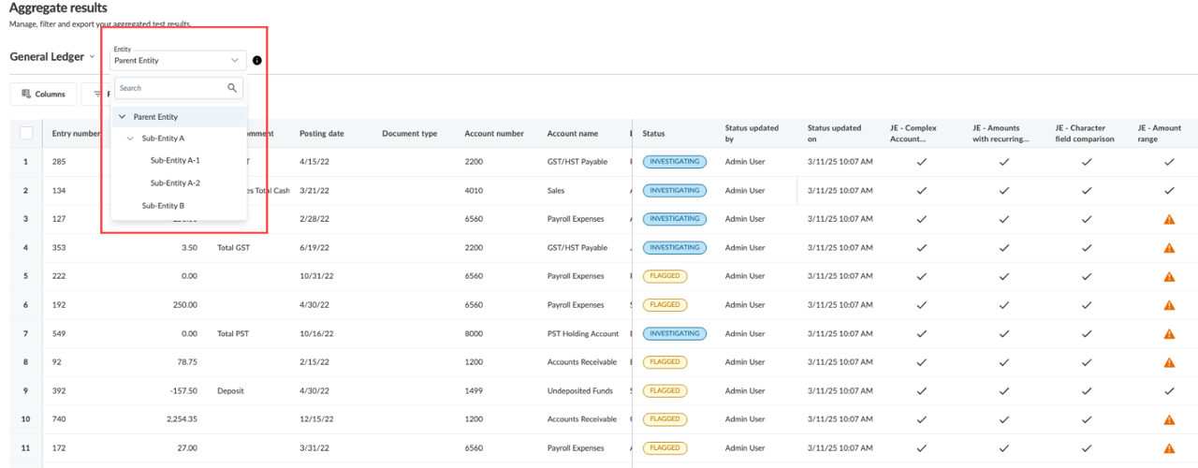
Task: Open the Entity dropdown showing Parent Entity
Action: coord(178,60)
